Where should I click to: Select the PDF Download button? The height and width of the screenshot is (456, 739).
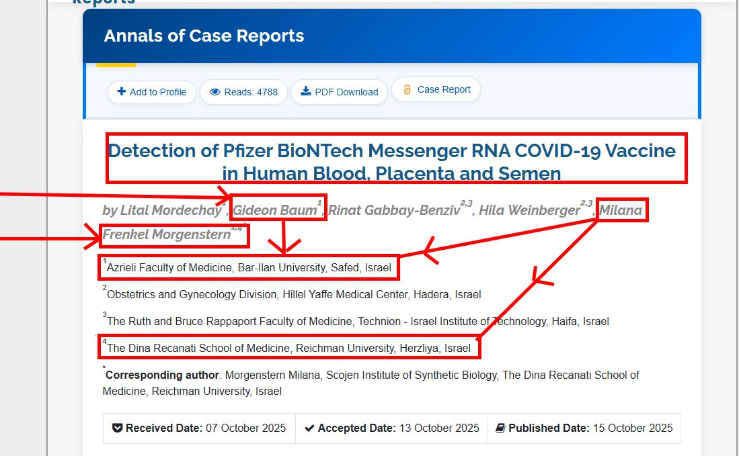pyautogui.click(x=340, y=92)
